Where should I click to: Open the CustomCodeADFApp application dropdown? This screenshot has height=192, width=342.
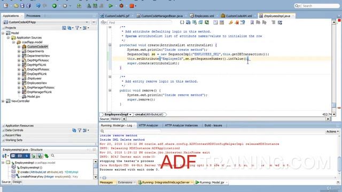pyautogui.click(x=87, y=22)
